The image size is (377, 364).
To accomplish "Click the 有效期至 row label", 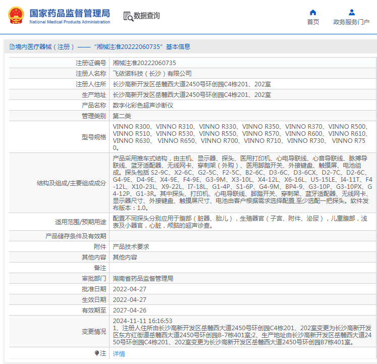I will [x=94, y=310].
